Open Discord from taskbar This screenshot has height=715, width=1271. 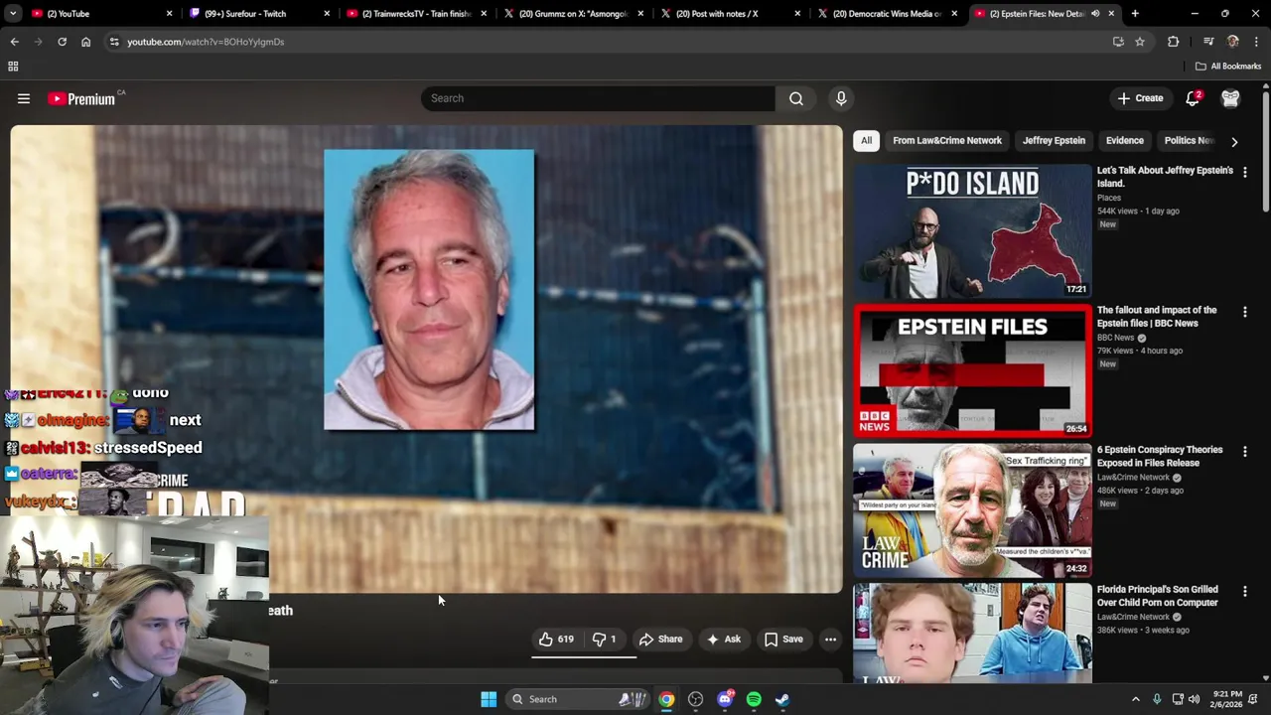725,699
